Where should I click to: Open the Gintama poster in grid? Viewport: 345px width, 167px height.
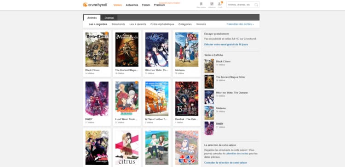coord(187,50)
